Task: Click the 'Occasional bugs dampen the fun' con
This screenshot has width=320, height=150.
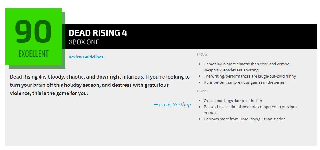Action: pyautogui.click(x=233, y=101)
